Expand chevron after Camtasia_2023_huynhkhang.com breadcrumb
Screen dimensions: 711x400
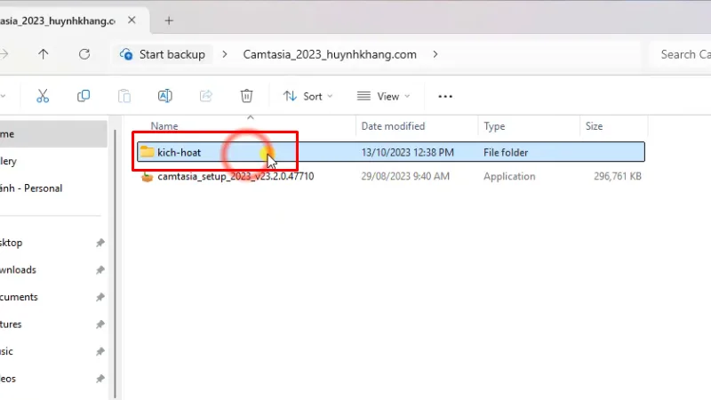tap(435, 54)
